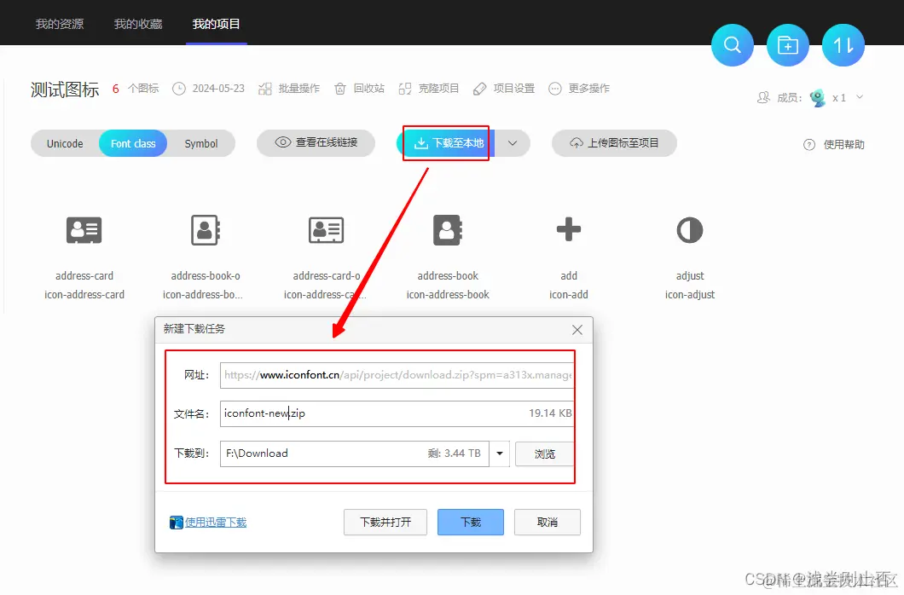904x595 pixels.
Task: Select the address-card icon
Action: pos(84,230)
